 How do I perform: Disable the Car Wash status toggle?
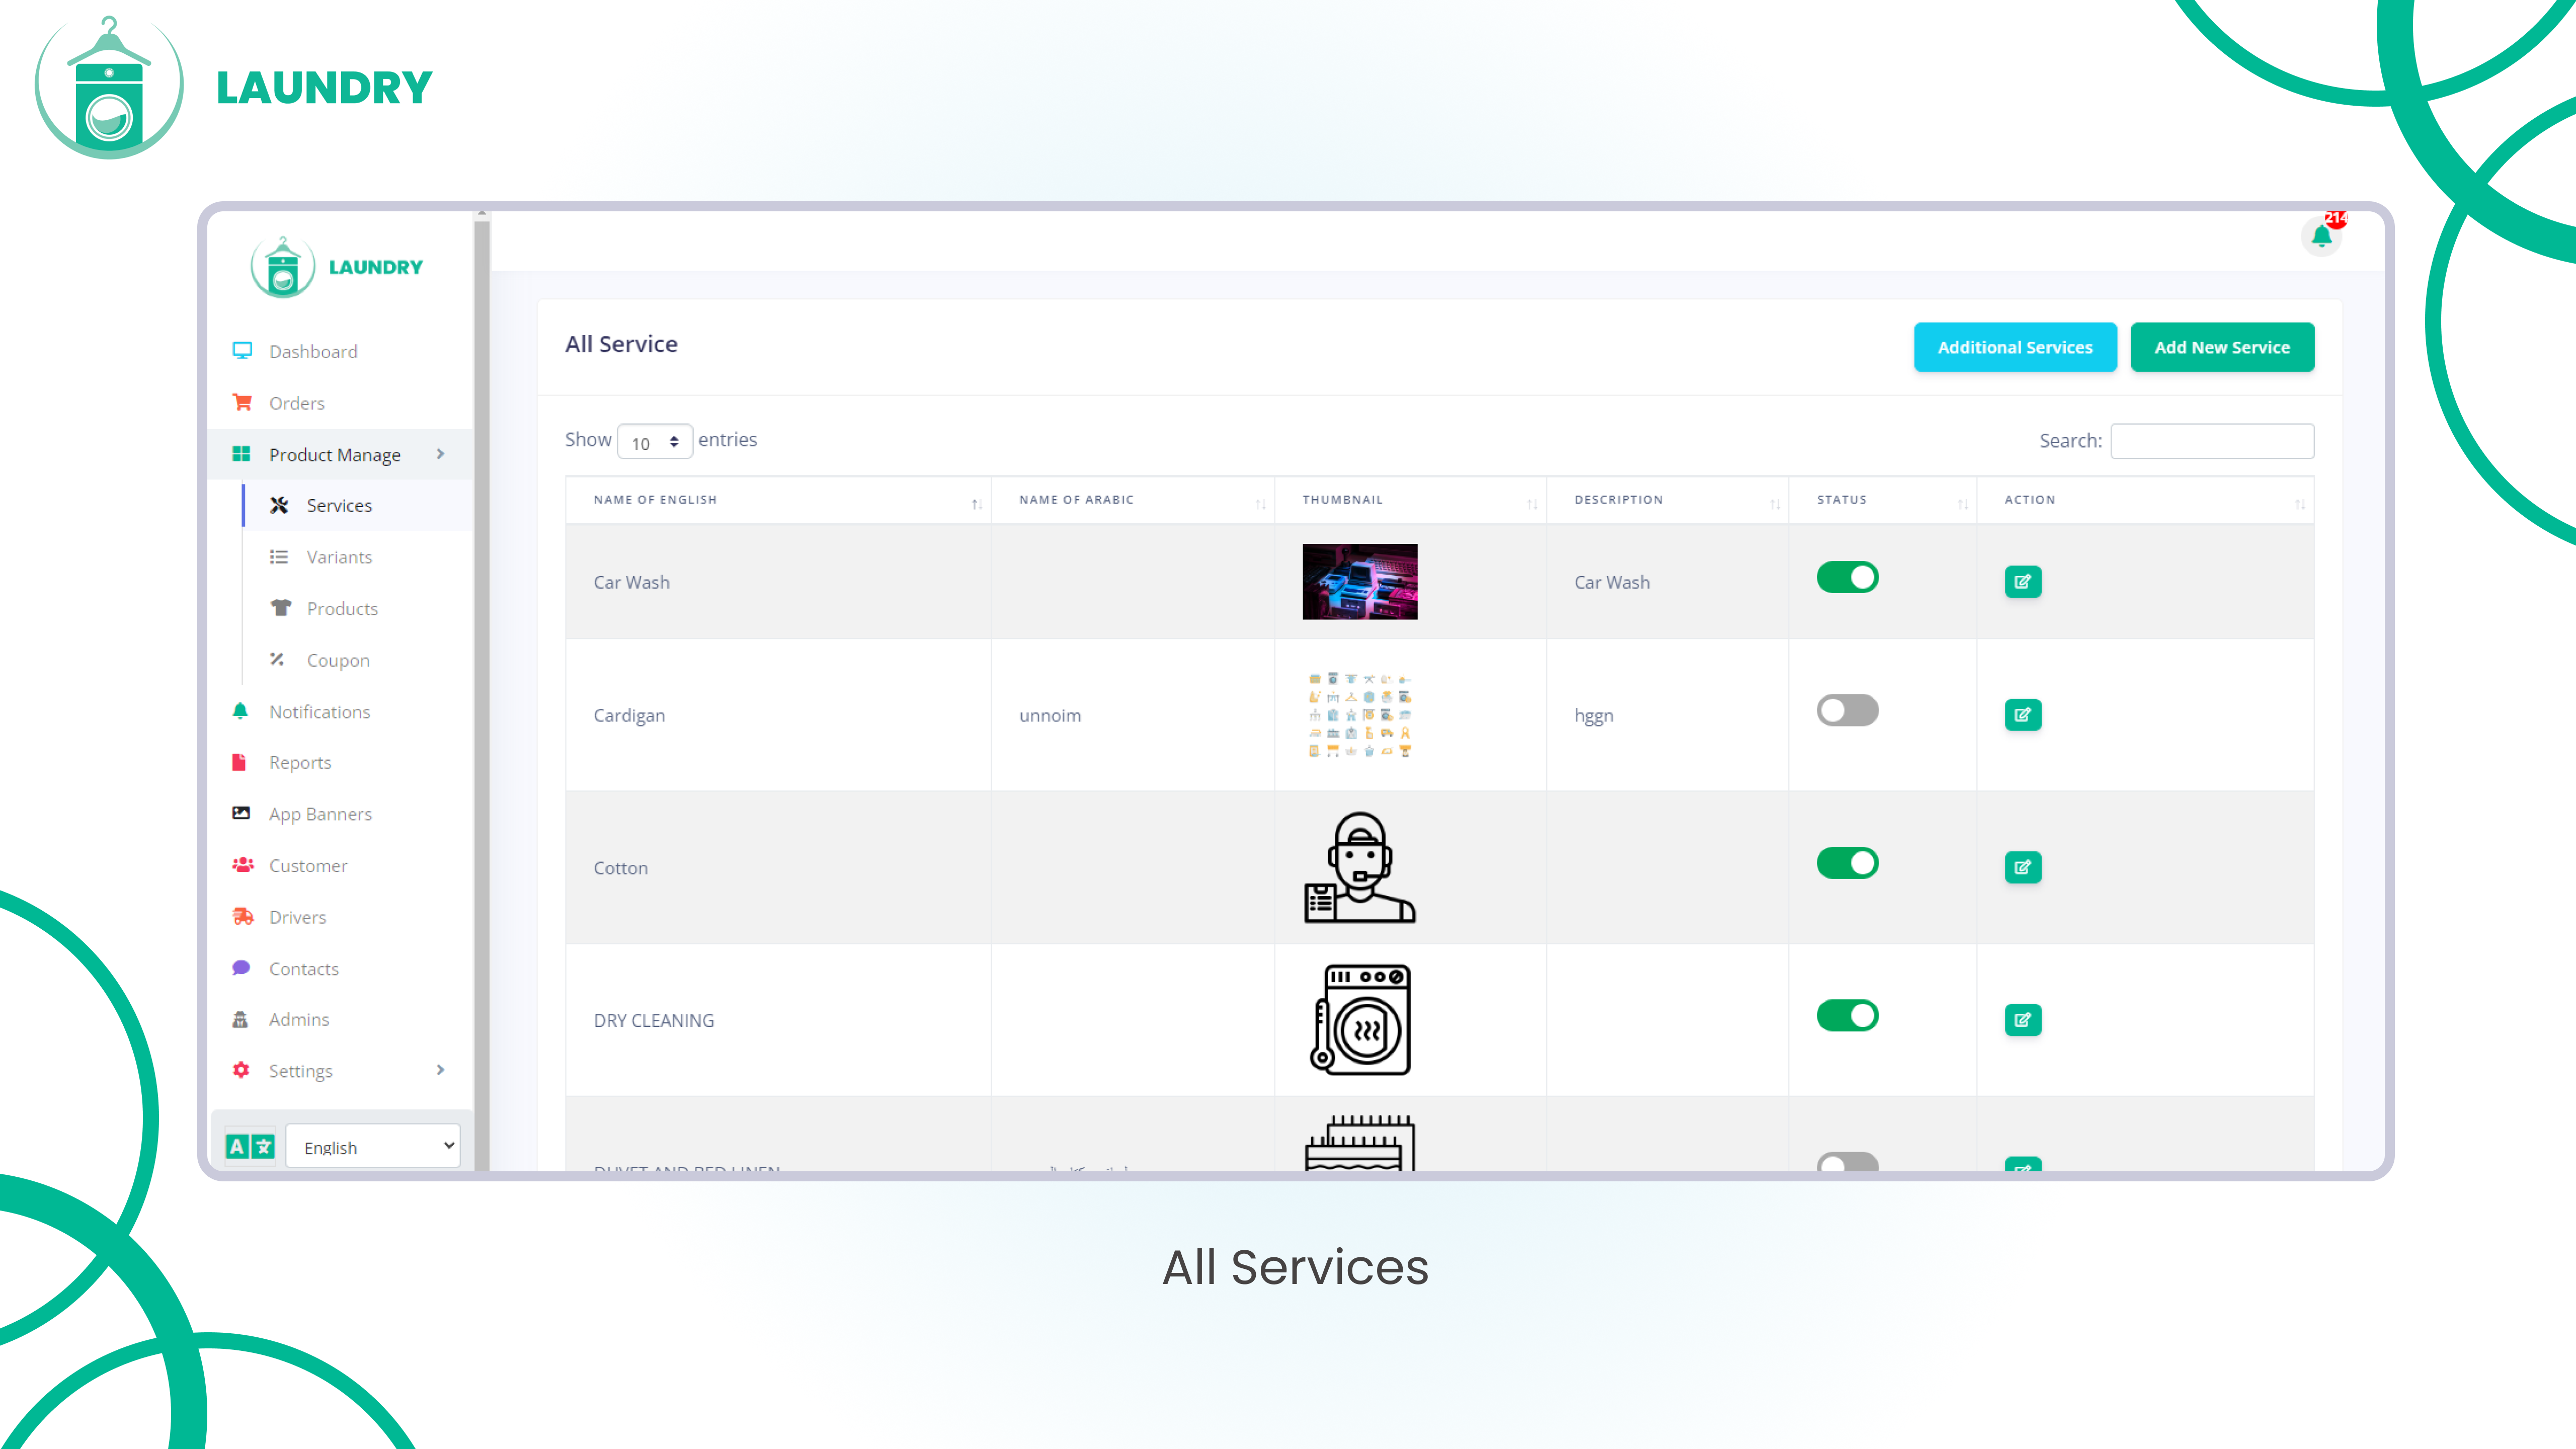click(1847, 577)
